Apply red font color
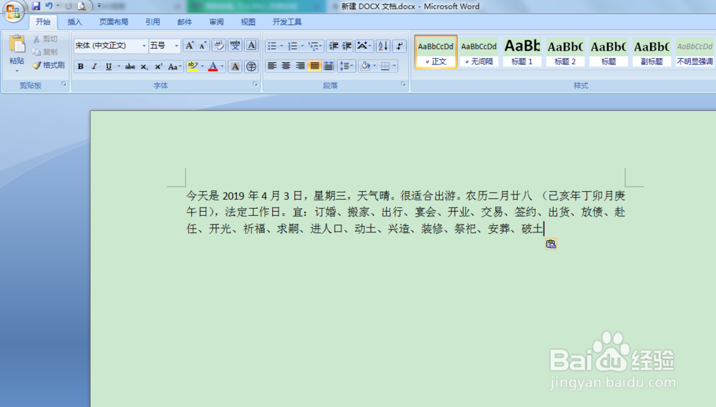The height and width of the screenshot is (407, 716). [213, 67]
